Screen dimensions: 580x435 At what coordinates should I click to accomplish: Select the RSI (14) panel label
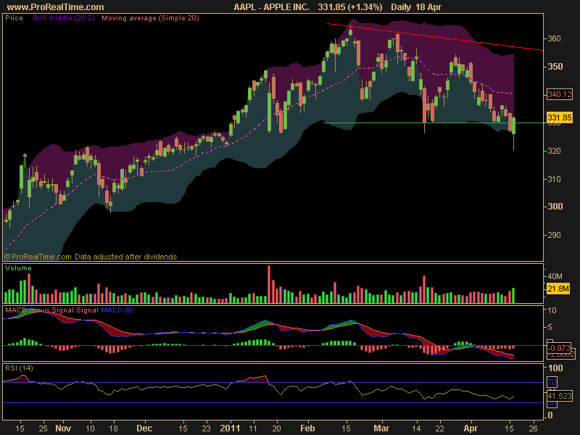(x=19, y=368)
